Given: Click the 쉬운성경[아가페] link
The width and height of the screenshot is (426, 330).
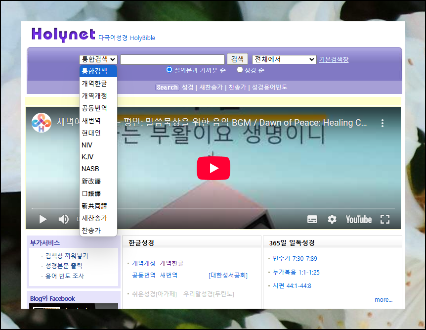Looking at the screenshot, I should pos(154,294).
